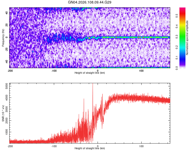
Task: Click the Frequency (Hz) axis label
Action: (x=3, y=38)
